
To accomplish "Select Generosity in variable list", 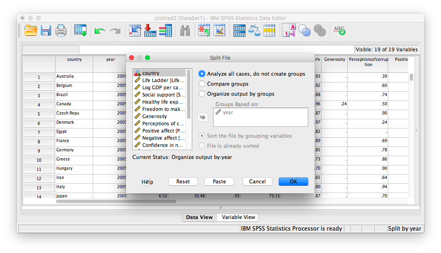I will pyautogui.click(x=160, y=116).
